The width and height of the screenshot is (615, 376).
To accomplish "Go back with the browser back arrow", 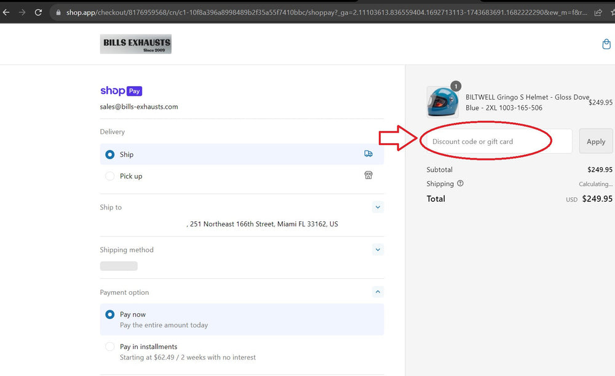I will (6, 12).
